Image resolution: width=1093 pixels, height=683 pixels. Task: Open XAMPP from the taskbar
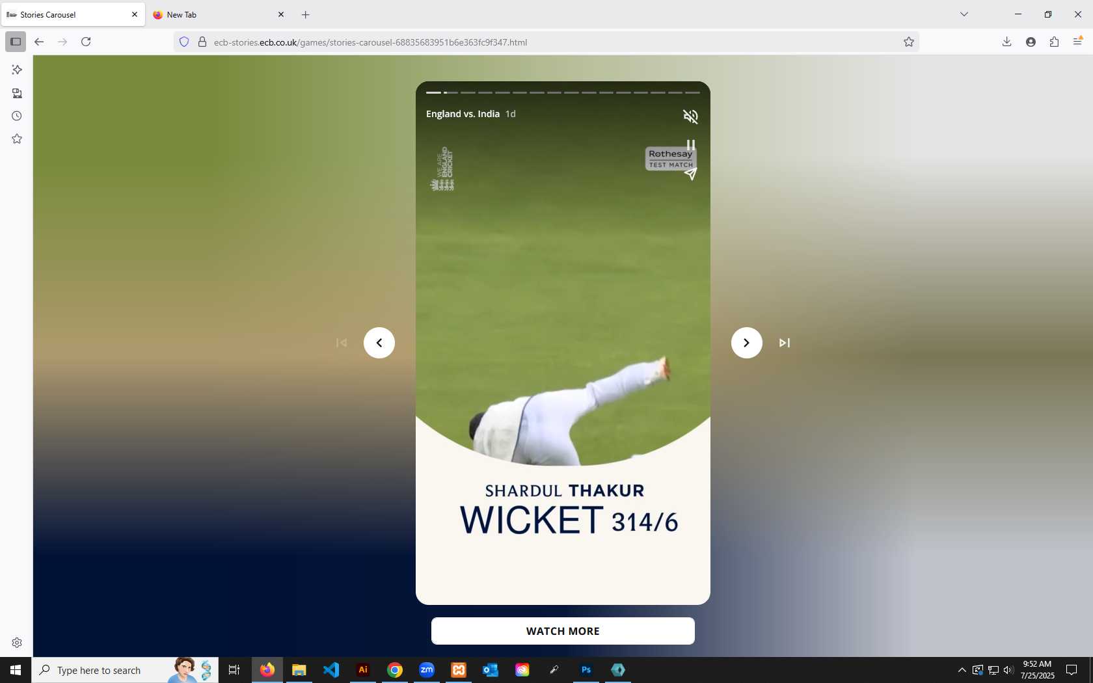(x=459, y=670)
